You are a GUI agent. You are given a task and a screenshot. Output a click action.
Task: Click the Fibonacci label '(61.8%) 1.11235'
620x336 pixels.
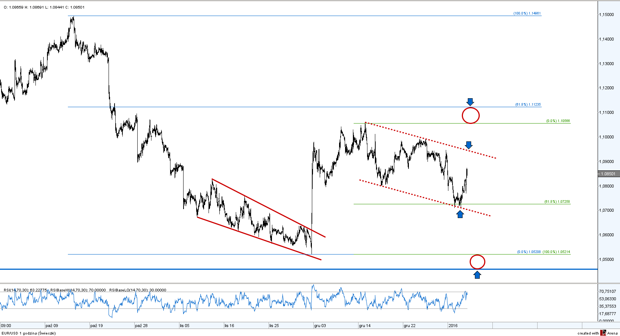point(528,105)
